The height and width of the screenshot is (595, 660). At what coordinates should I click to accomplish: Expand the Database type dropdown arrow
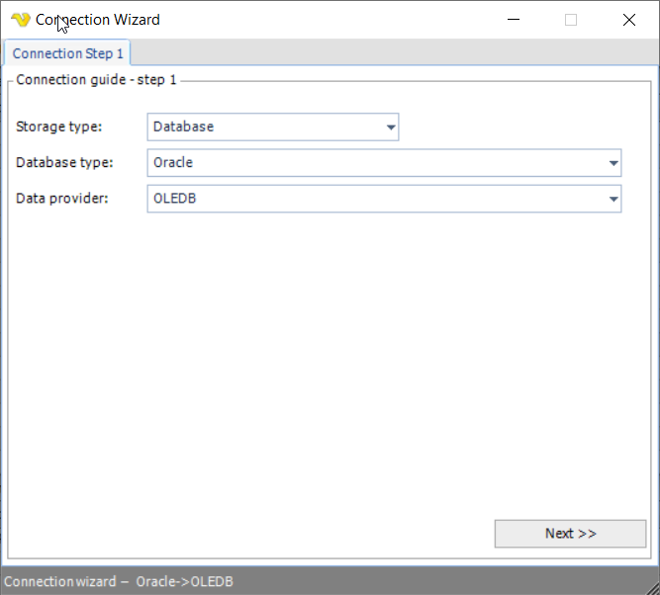[613, 163]
